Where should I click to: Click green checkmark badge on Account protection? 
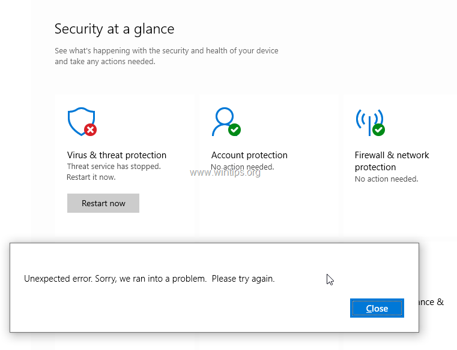coord(234,129)
